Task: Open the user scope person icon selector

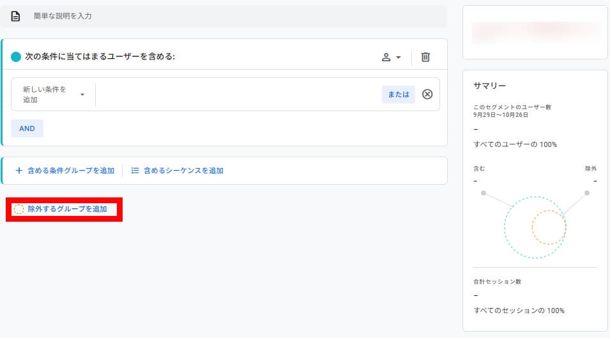Action: (386, 57)
